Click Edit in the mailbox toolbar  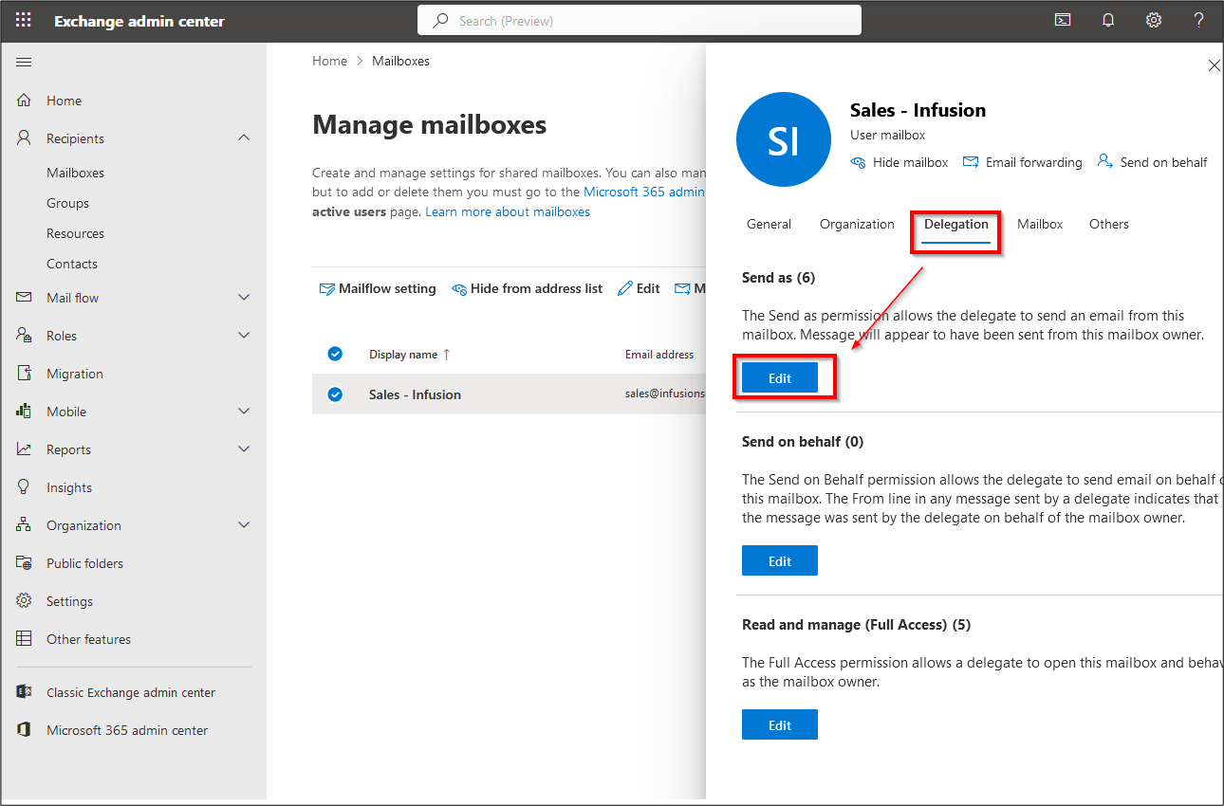click(639, 288)
